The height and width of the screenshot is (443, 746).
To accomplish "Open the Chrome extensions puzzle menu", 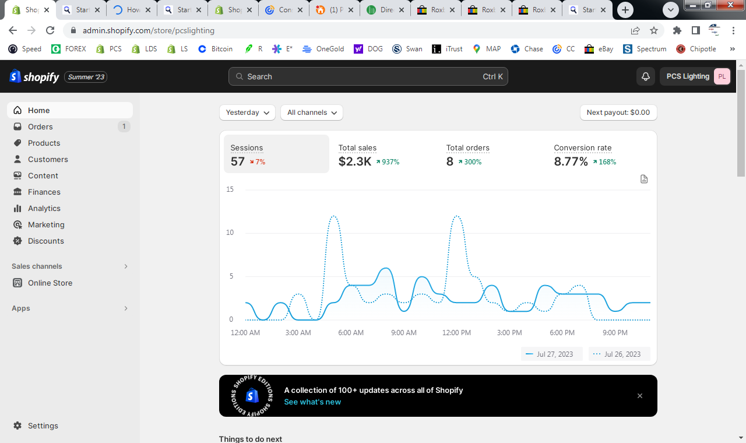I will point(677,30).
